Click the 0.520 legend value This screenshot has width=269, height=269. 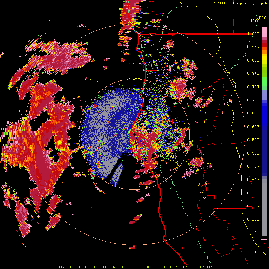click(x=253, y=153)
